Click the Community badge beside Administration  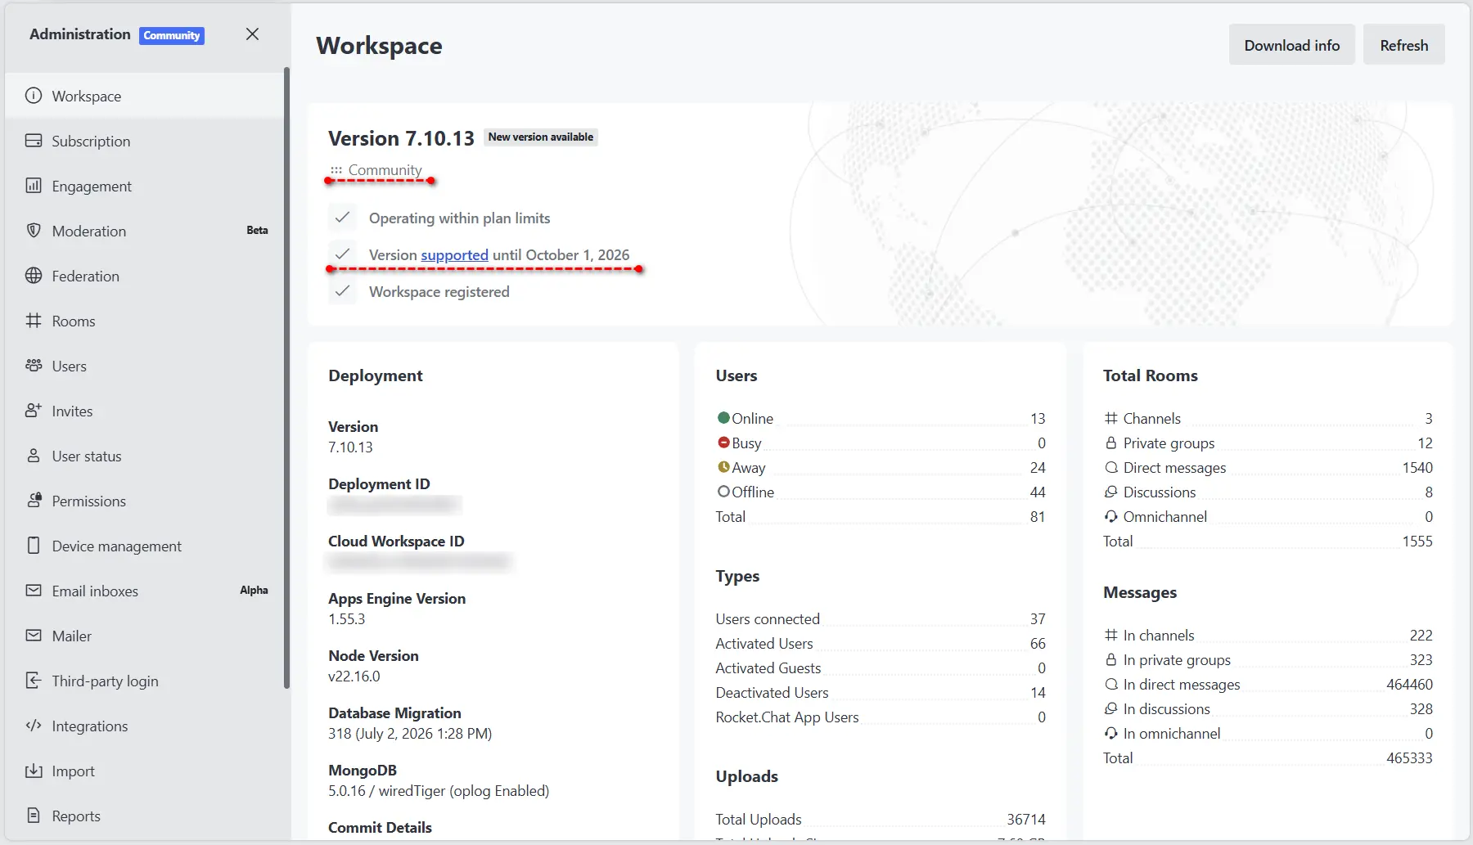click(x=172, y=35)
